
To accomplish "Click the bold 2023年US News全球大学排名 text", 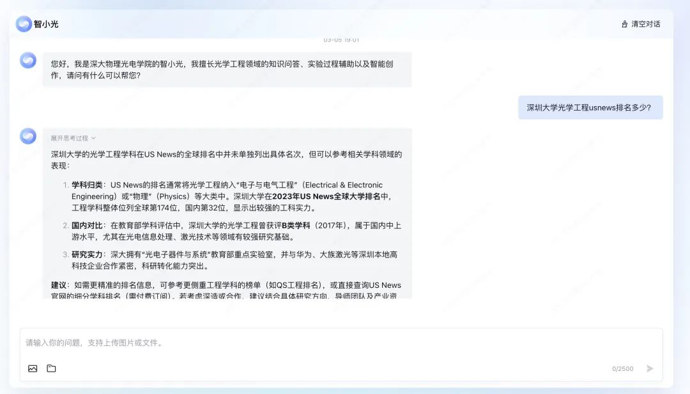I will click(326, 196).
